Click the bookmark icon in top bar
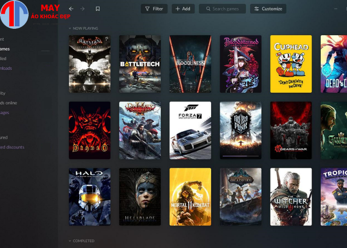347x248 pixels. point(98,9)
